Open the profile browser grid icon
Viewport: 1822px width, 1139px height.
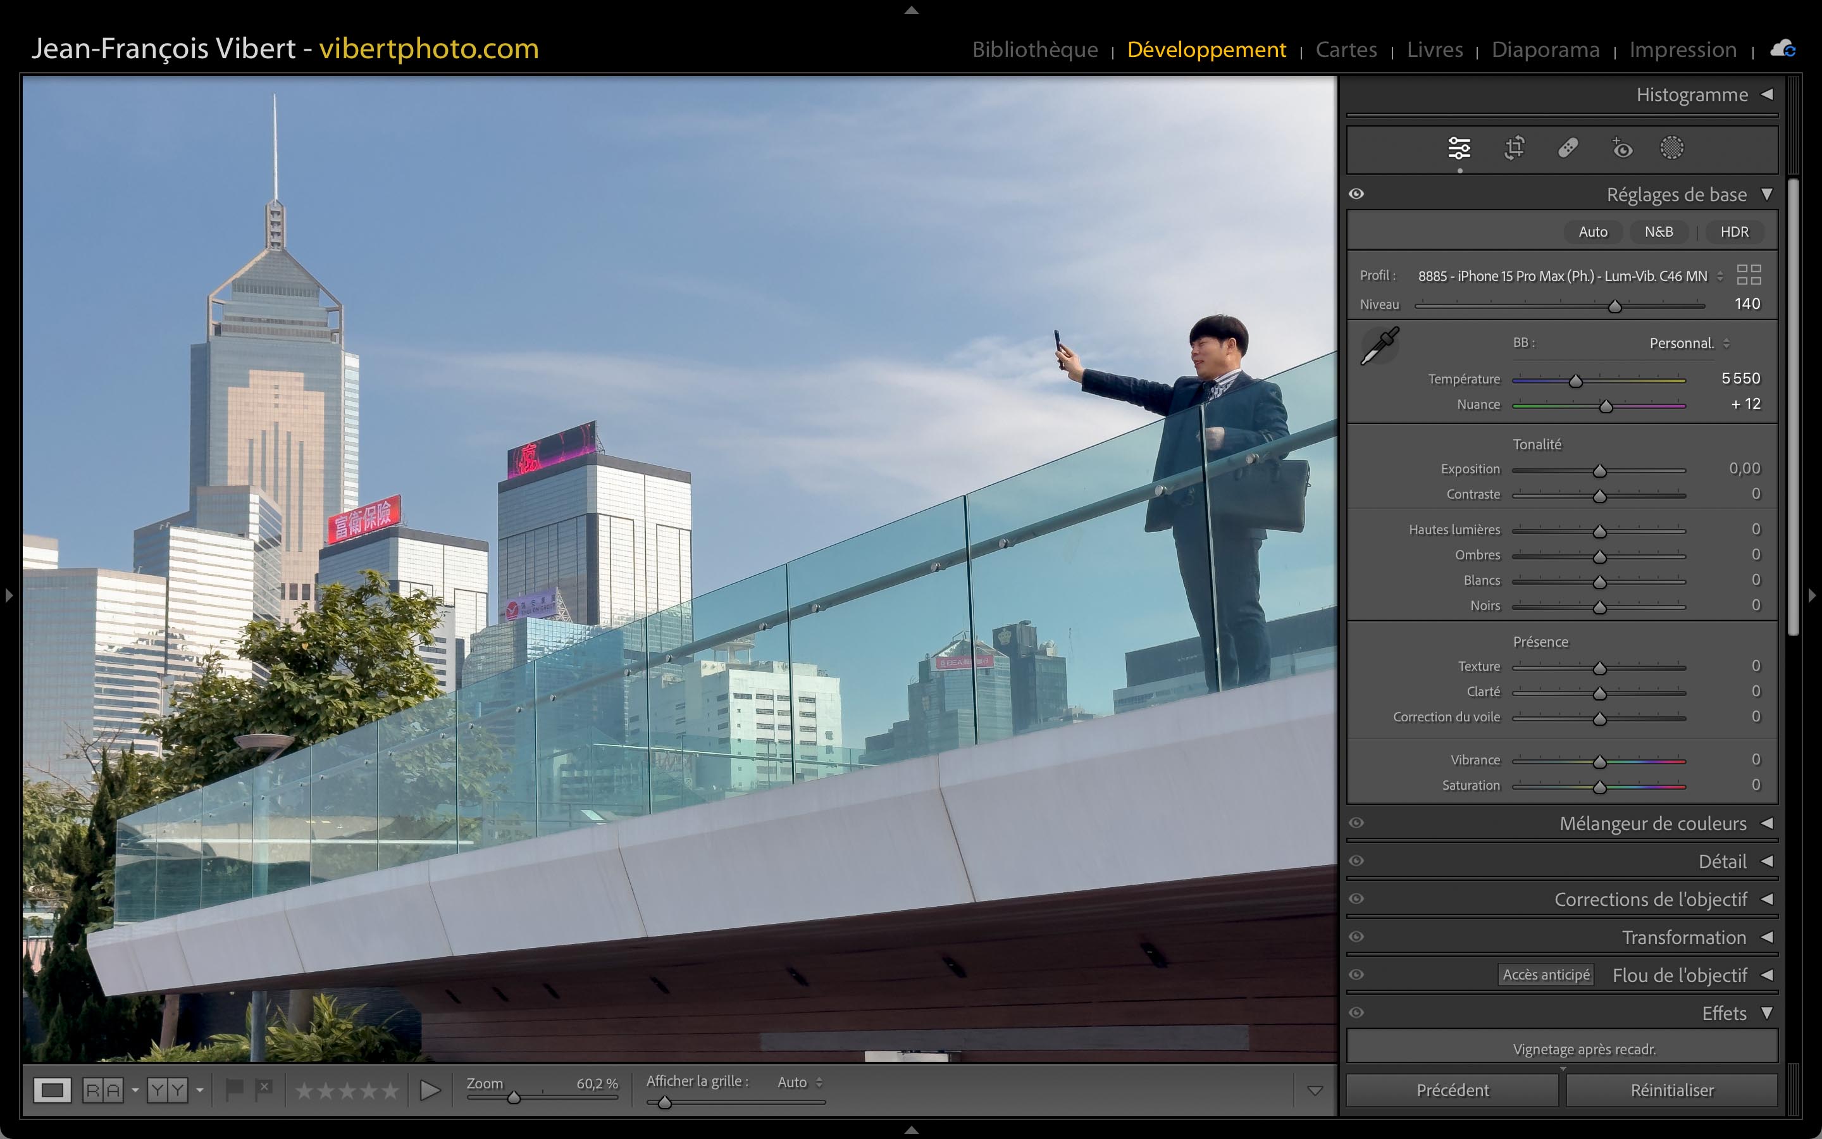tap(1748, 275)
